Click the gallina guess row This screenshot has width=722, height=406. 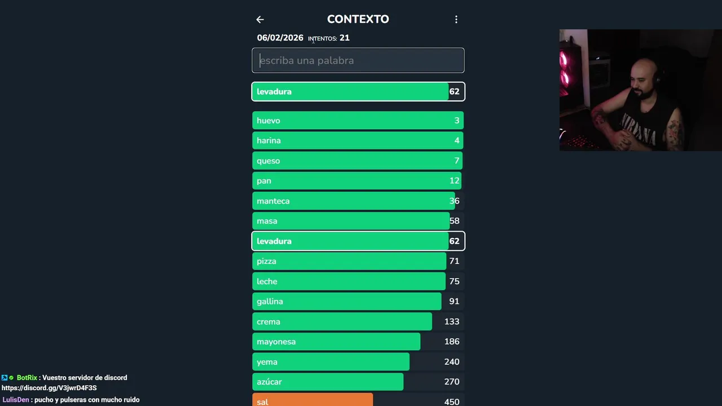pos(358,301)
